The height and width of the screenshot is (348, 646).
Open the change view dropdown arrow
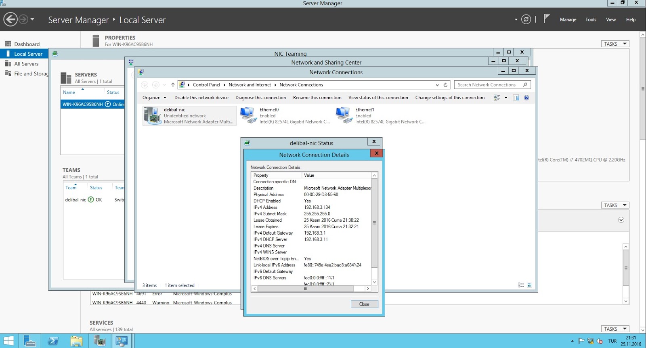coord(506,98)
